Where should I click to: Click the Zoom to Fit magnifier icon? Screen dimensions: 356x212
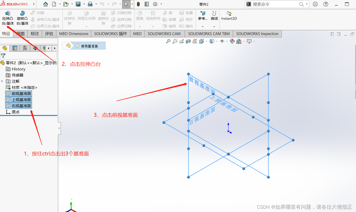pyautogui.click(x=168, y=41)
